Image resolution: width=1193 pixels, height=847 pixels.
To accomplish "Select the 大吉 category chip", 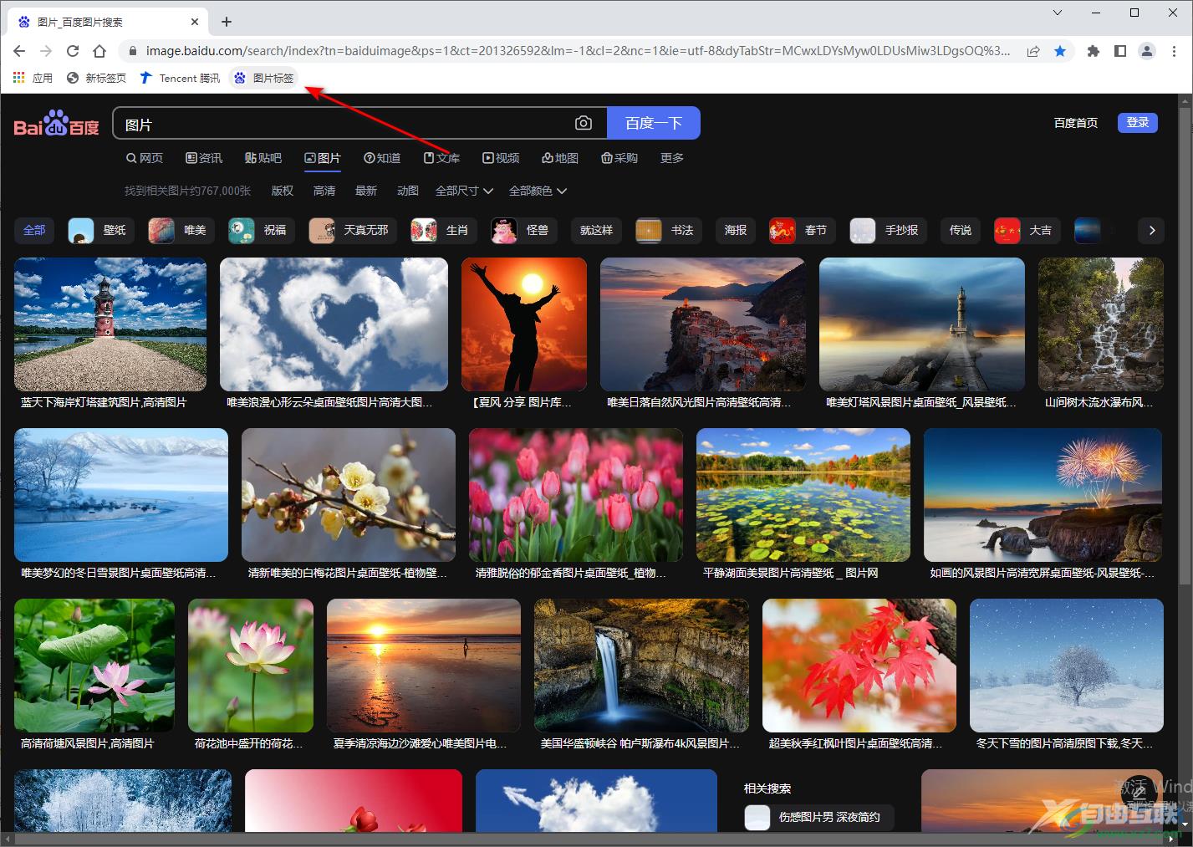I will pyautogui.click(x=1027, y=230).
